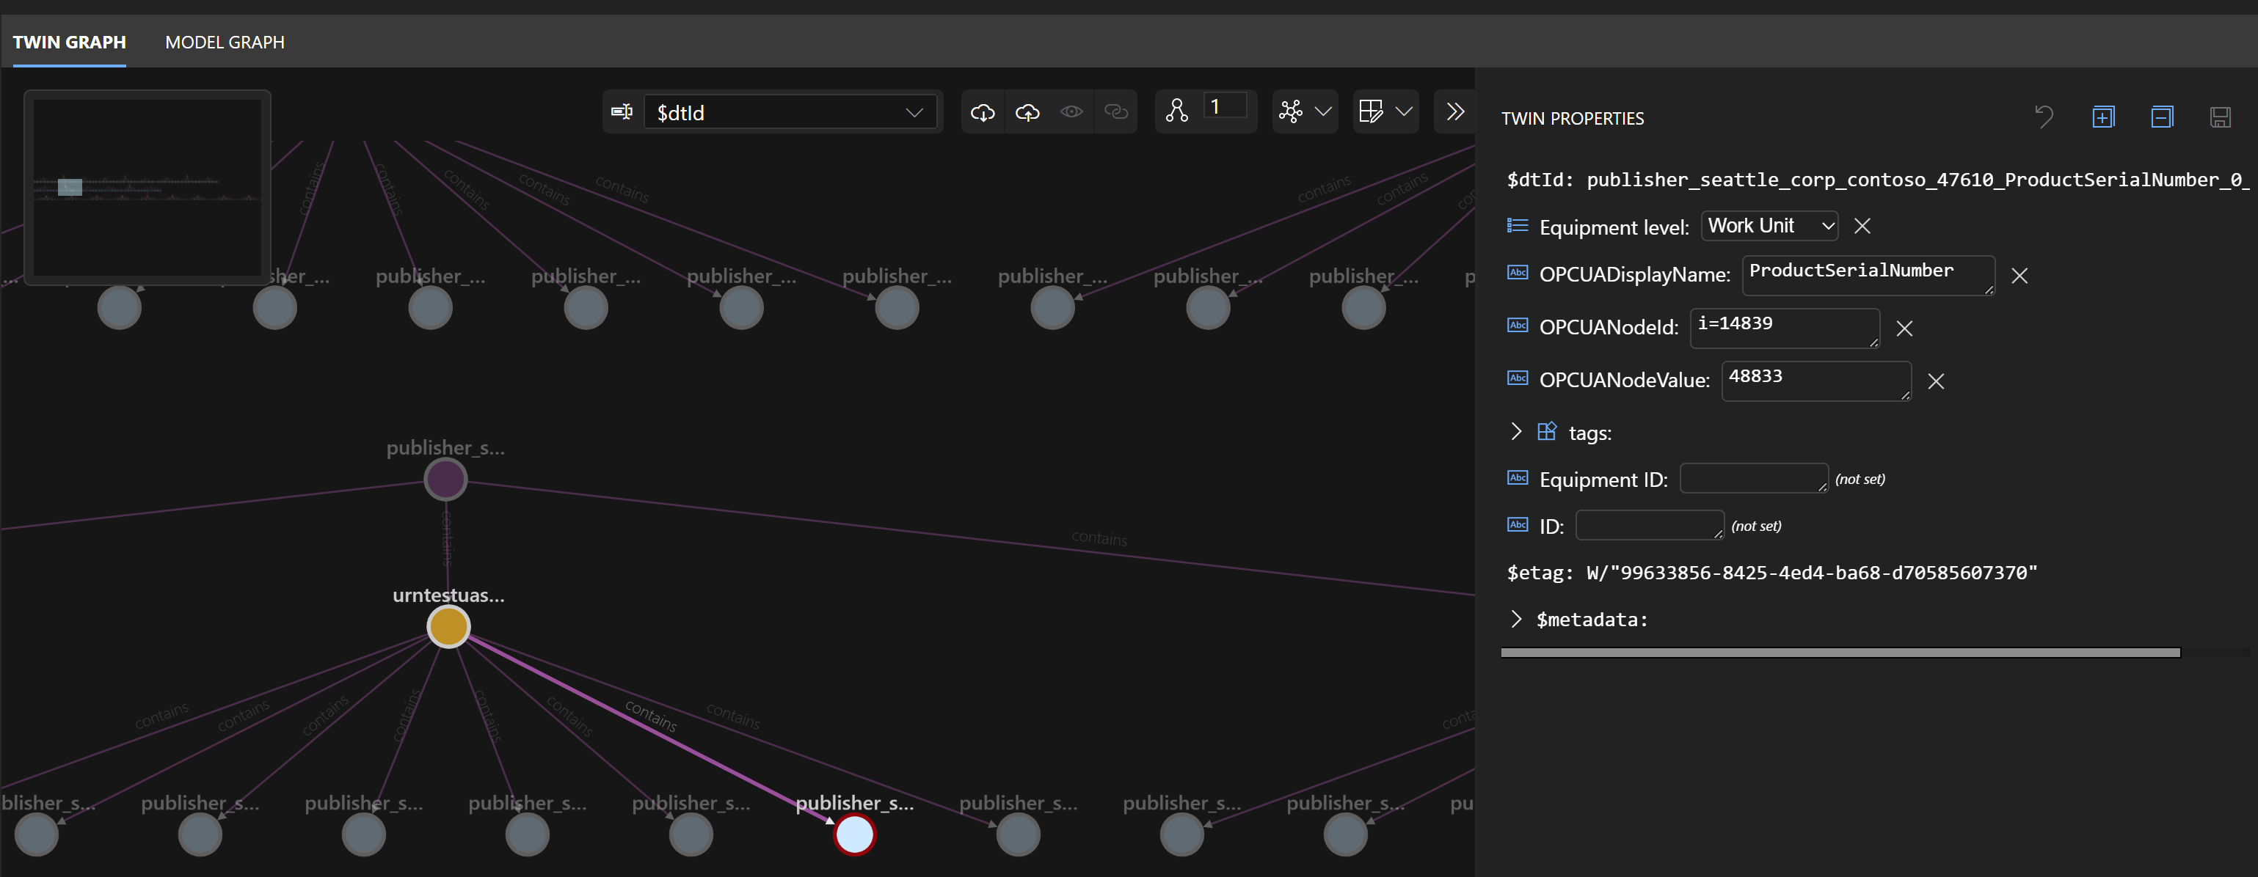Remove the Equipment level value with X

[x=1862, y=226]
